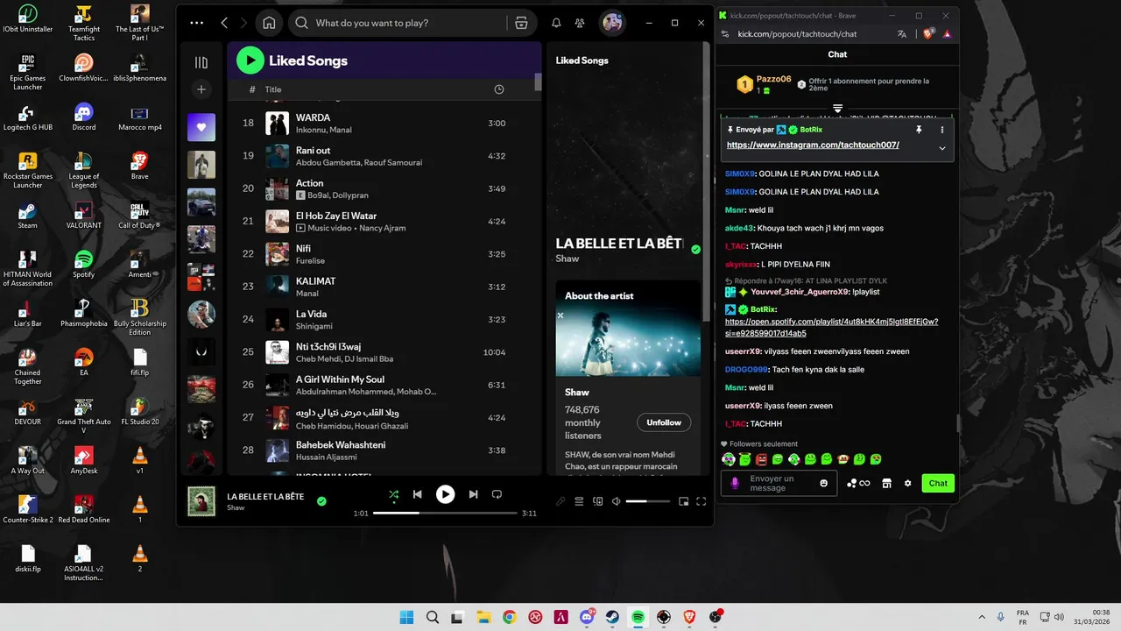Click the green Chat send button

(938, 483)
